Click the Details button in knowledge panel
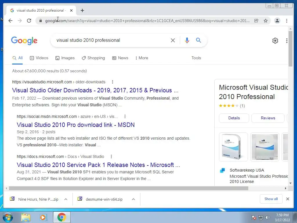Screen dimensions: 297x223 click(234, 118)
